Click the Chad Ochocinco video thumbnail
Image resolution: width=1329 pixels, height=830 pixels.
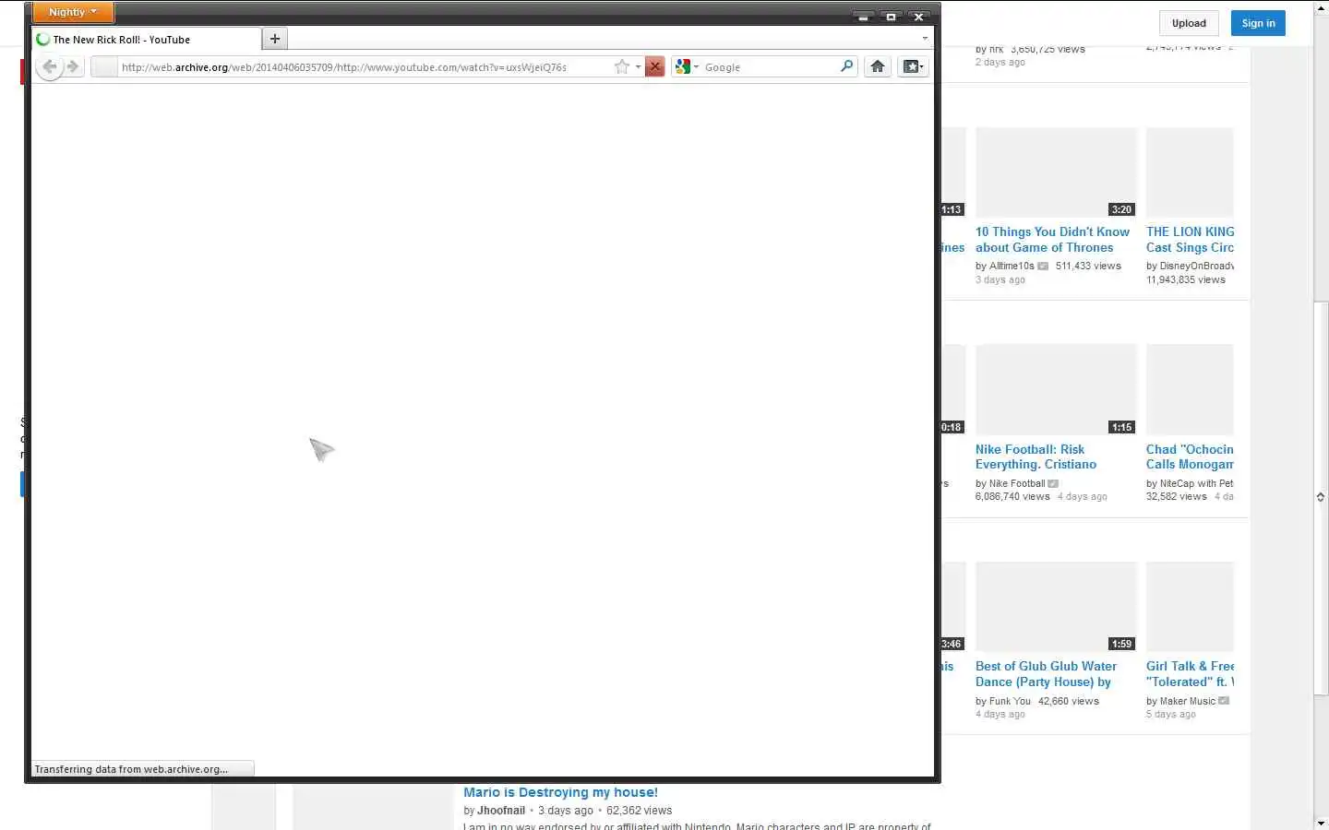coord(1190,389)
